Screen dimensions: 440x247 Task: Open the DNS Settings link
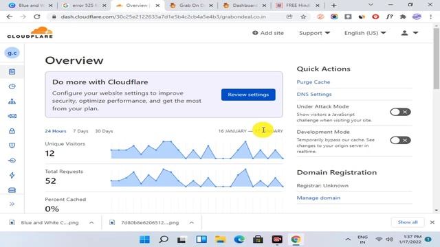314,95
